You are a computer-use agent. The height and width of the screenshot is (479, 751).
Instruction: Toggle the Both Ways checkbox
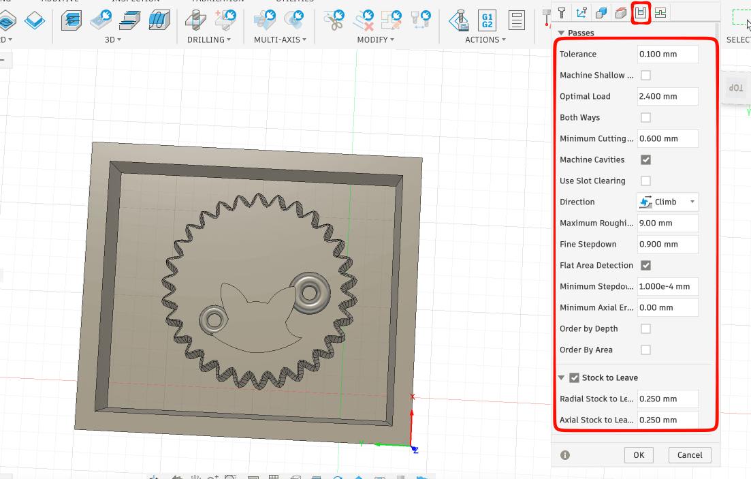click(x=645, y=117)
